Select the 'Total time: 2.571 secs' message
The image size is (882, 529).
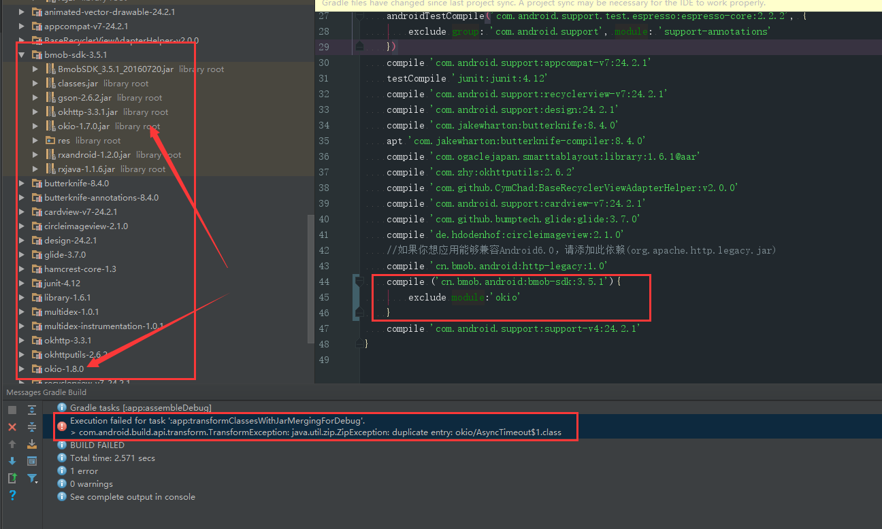tap(112, 458)
